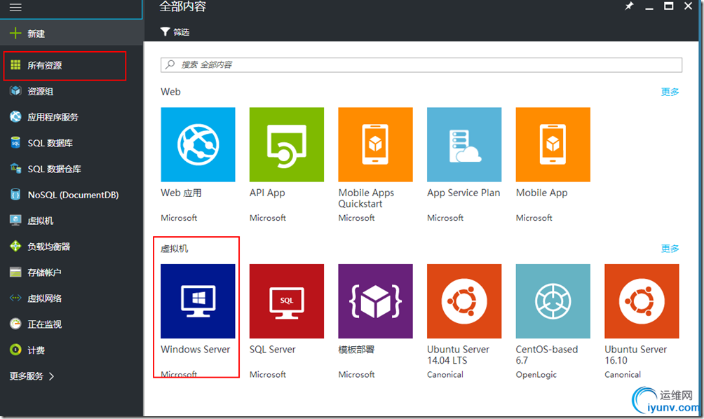Screen dimensions: 704x419
Task: Select the App Service Plan tile
Action: point(464,144)
